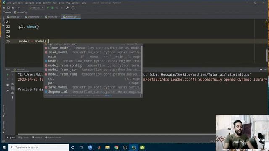This screenshot has height=151, width=269.
Task: Run tutorial7 with the green play icon
Action: [48, 8]
